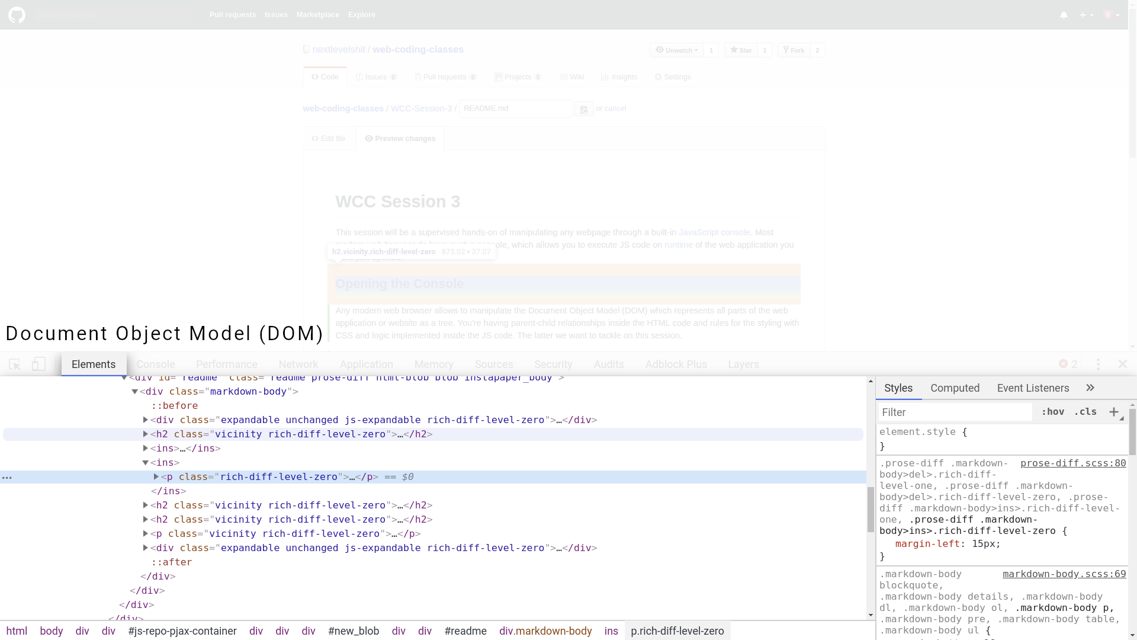
Task: Click the README.md filename field
Action: point(515,108)
